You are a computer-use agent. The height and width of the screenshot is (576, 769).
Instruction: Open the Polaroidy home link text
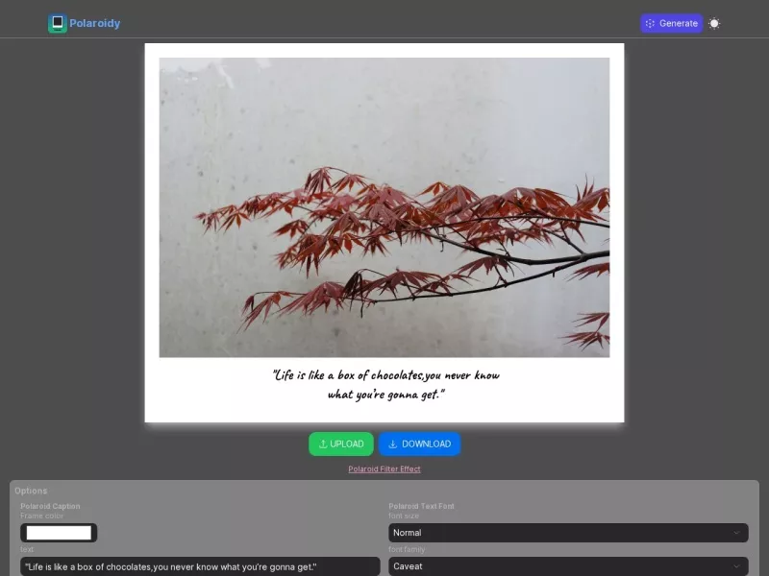pos(94,23)
